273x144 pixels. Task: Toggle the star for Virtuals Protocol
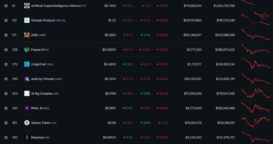coord(6,20)
